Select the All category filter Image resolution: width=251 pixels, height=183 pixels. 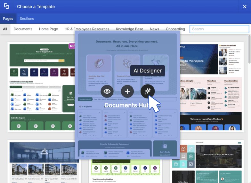point(5,29)
